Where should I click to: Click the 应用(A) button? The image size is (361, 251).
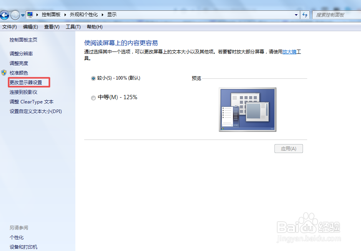[x=288, y=148]
